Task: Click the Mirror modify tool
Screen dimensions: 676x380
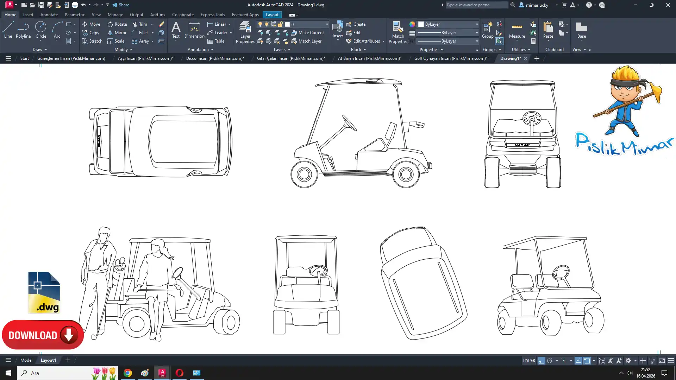Action: click(117, 33)
